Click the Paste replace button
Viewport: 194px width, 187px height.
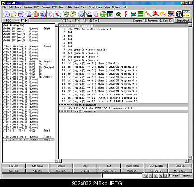coord(109,171)
